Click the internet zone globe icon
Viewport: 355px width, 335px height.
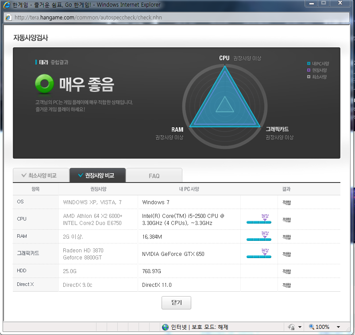tap(166, 327)
